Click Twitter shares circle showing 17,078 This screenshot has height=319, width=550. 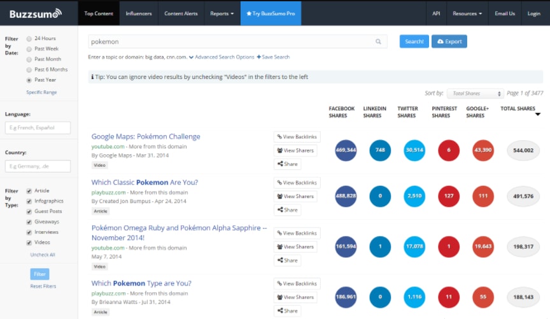click(x=414, y=246)
